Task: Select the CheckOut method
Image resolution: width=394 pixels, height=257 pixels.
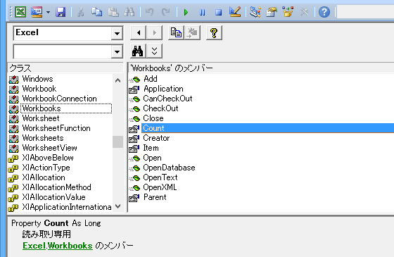Action: (x=160, y=108)
